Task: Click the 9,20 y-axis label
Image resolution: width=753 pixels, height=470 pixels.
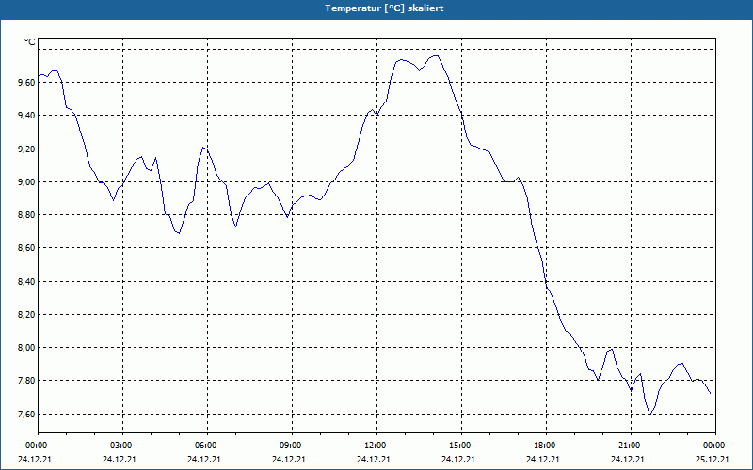Action: point(26,149)
